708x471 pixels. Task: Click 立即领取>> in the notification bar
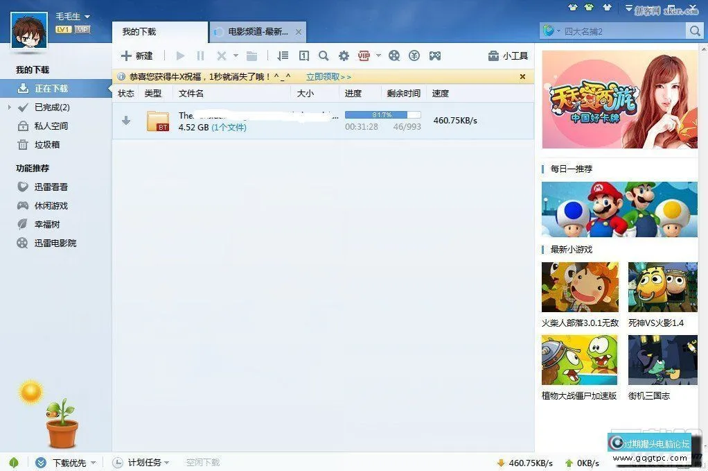click(x=327, y=76)
